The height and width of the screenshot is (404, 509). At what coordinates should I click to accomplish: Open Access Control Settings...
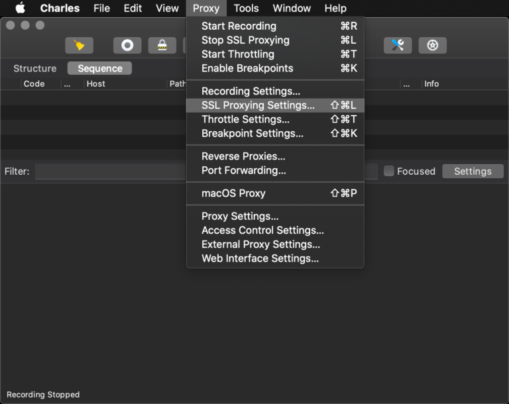point(275,230)
